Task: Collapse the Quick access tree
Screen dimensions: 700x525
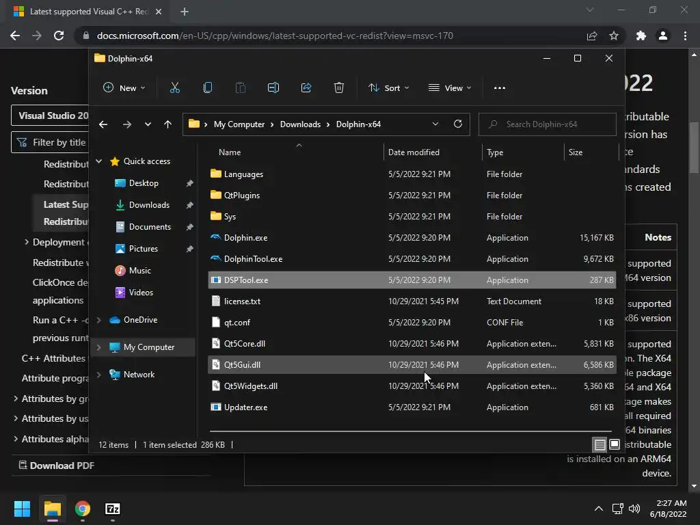Action: coord(99,161)
